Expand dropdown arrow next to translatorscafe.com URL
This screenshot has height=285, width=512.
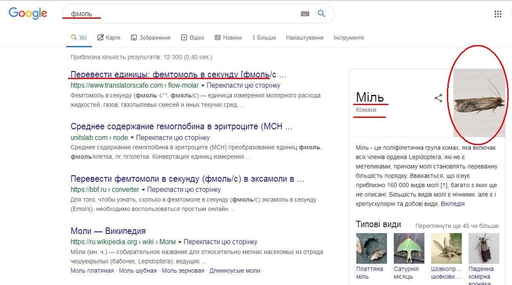pos(203,85)
